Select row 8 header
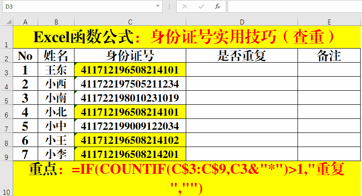This screenshot has height=196, width=362. pyautogui.click(x=6, y=140)
